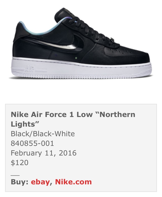Click the shoe tongue at the top
The height and width of the screenshot is (197, 162).
click(x=63, y=13)
